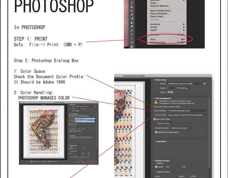Viewport: 228px width, 178px height.
Task: Choose portrait Layout icon in large dialog
Action: (x=169, y=92)
